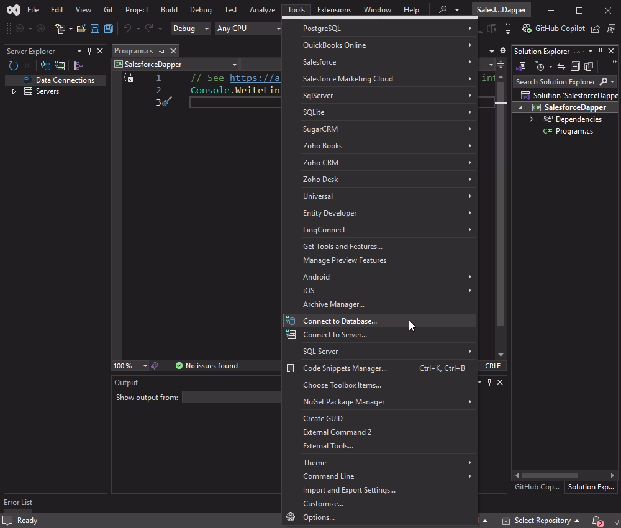Open the NuGet Package Manager submenu
This screenshot has height=528, width=621.
(x=343, y=402)
